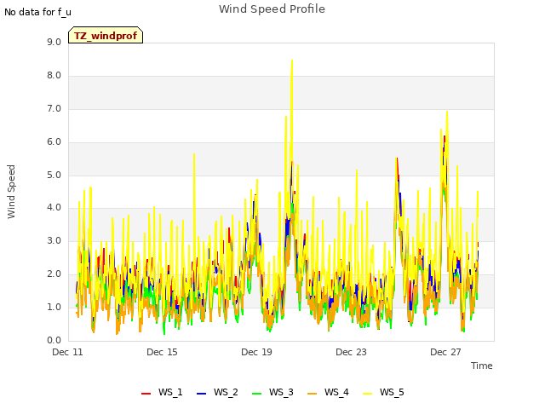Click the 'No data for f_u' message
The width and height of the screenshot is (545, 409).
[37, 12]
